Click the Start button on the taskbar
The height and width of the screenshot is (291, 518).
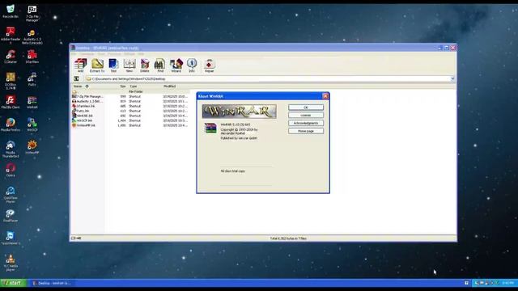click(x=13, y=283)
